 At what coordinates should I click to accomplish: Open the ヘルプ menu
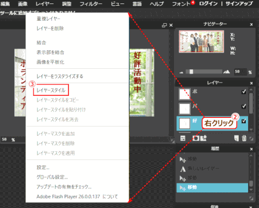[157, 3]
